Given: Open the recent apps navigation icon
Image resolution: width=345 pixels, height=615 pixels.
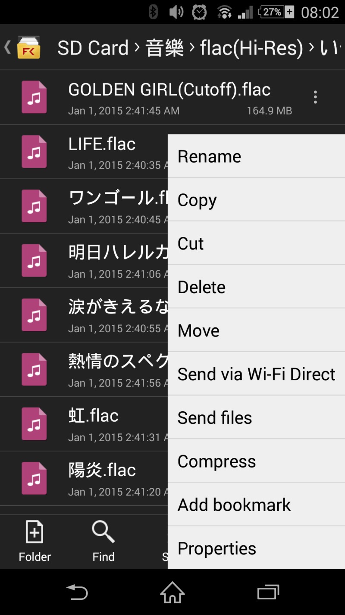Looking at the screenshot, I should [x=268, y=592].
